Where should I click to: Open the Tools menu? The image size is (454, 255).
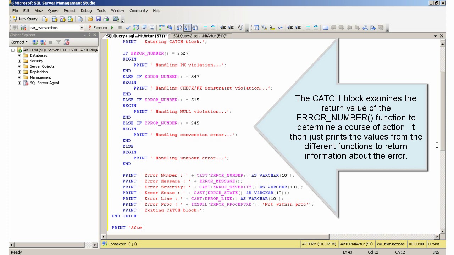coord(101,11)
